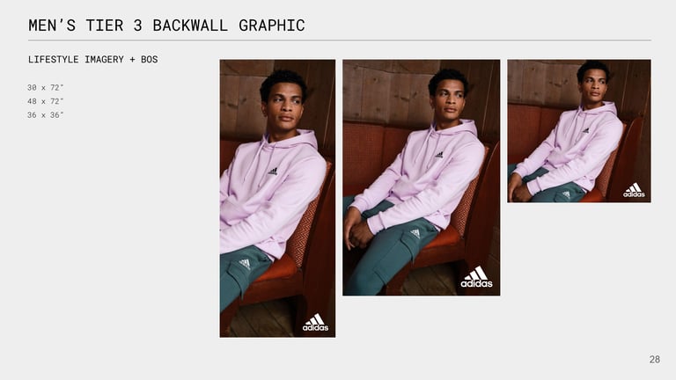This screenshot has height=380, width=676.
Task: Select the Men's Tier 3 Backwall Graphic title
Action: click(166, 26)
